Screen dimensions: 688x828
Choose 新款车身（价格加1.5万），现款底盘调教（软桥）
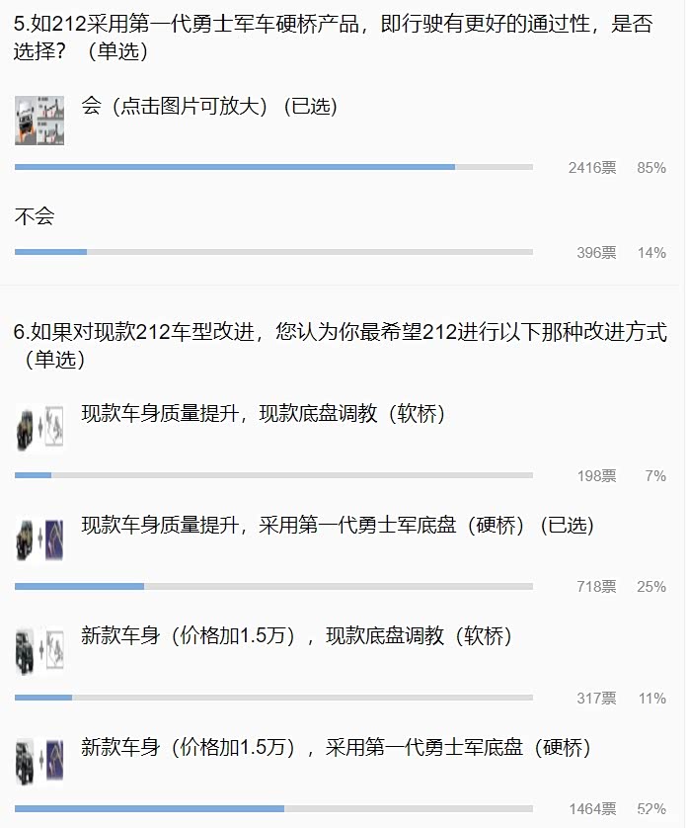pyautogui.click(x=296, y=637)
